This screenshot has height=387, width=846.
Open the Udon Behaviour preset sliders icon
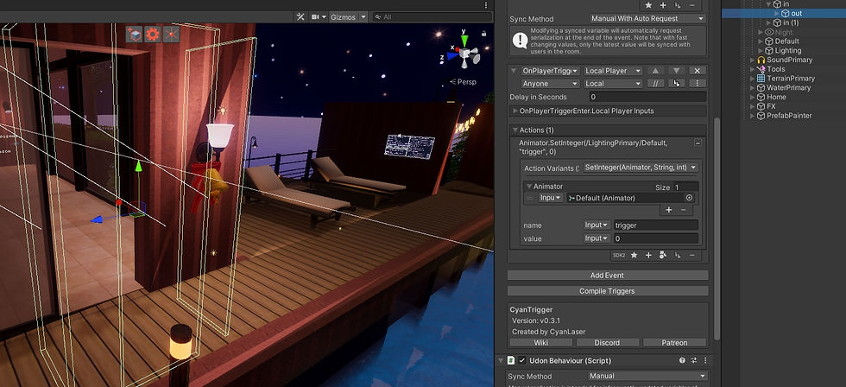[694, 360]
